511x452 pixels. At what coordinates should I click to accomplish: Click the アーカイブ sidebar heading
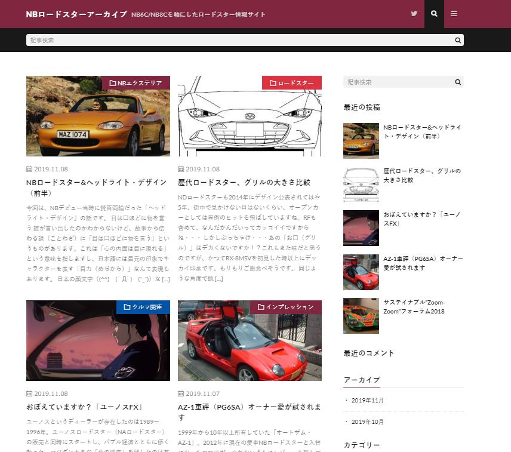point(362,380)
